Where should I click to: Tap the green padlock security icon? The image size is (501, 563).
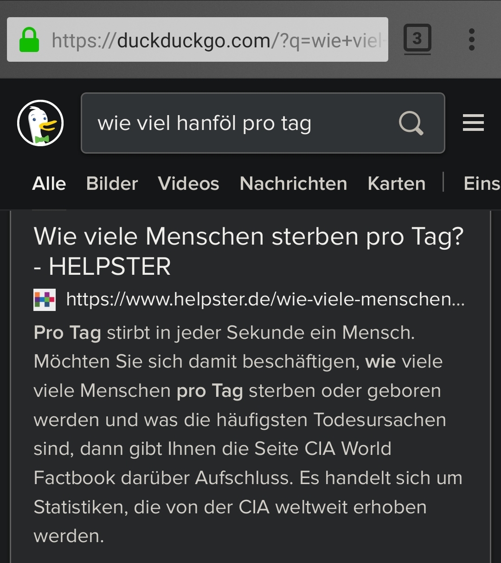29,40
